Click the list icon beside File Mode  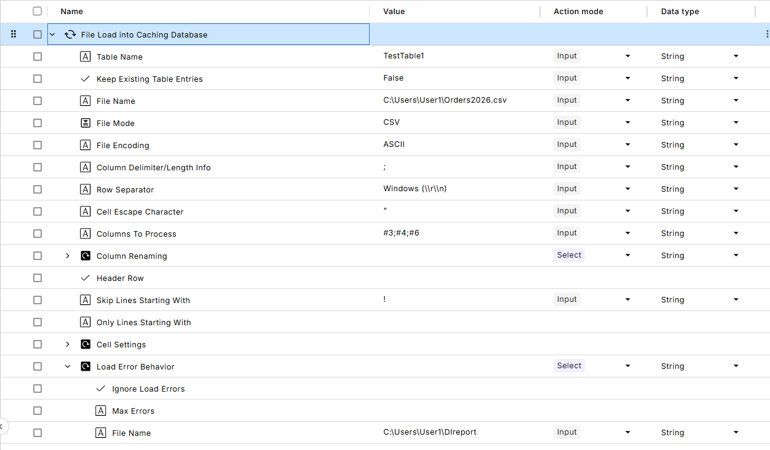[x=85, y=123]
